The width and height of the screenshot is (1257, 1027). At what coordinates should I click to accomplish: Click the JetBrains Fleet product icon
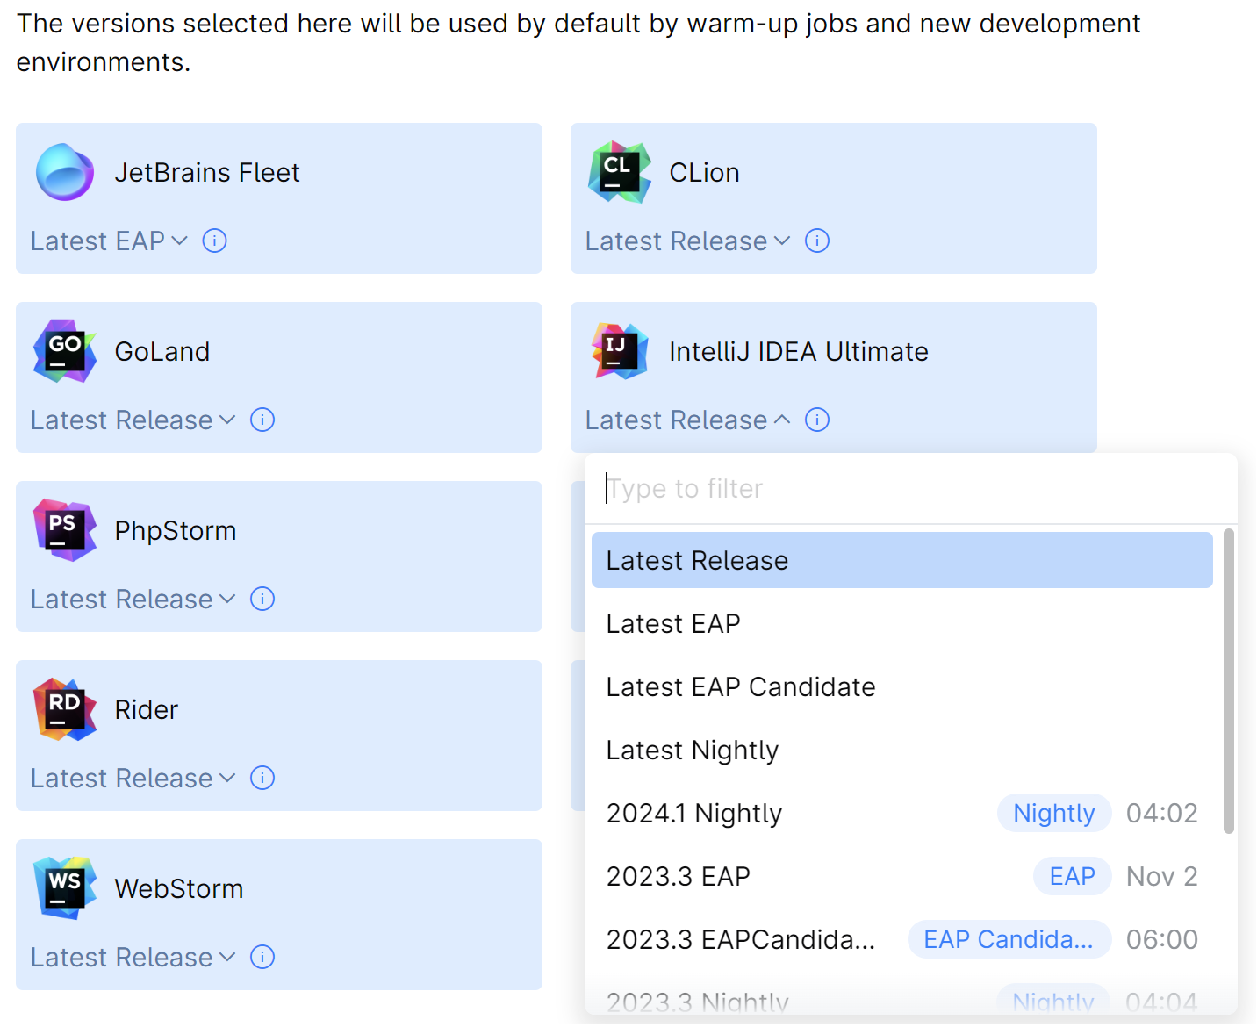tap(64, 172)
